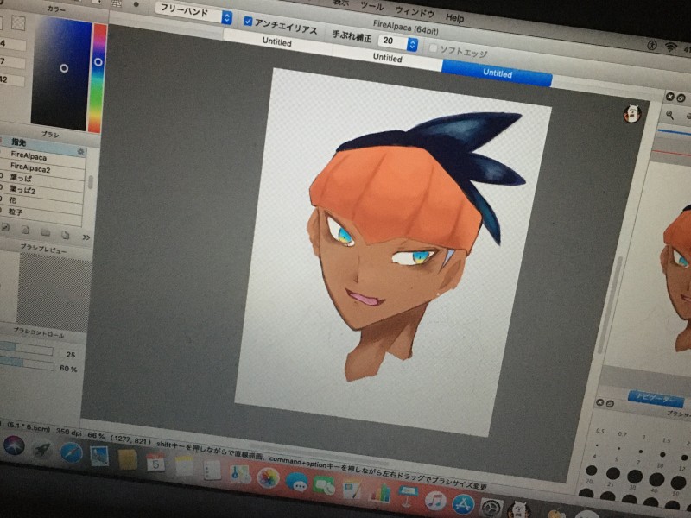The image size is (691, 518).
Task: Open Siri from the Dock
Action: pyautogui.click(x=14, y=445)
